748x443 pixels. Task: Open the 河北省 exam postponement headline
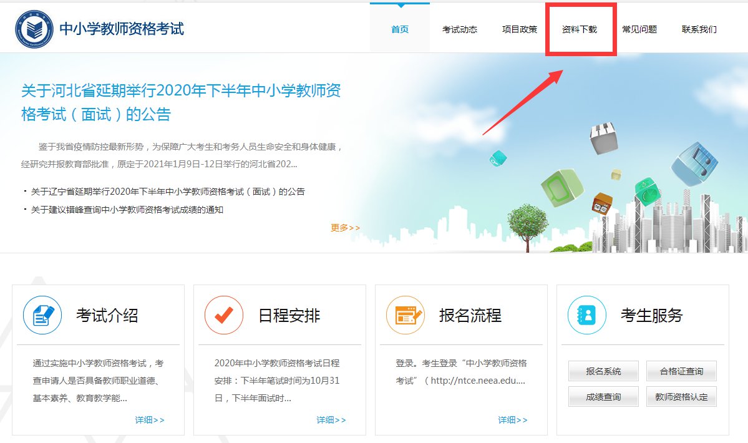pyautogui.click(x=181, y=102)
